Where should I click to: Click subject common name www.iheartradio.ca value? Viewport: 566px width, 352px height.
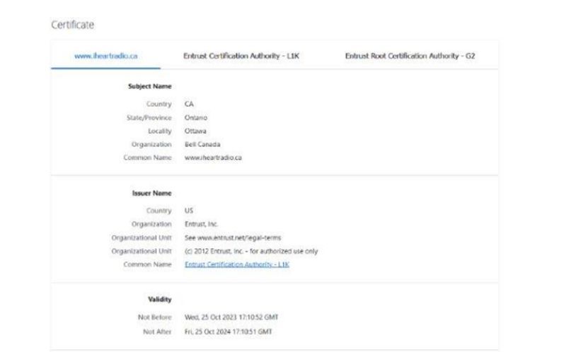click(x=214, y=158)
